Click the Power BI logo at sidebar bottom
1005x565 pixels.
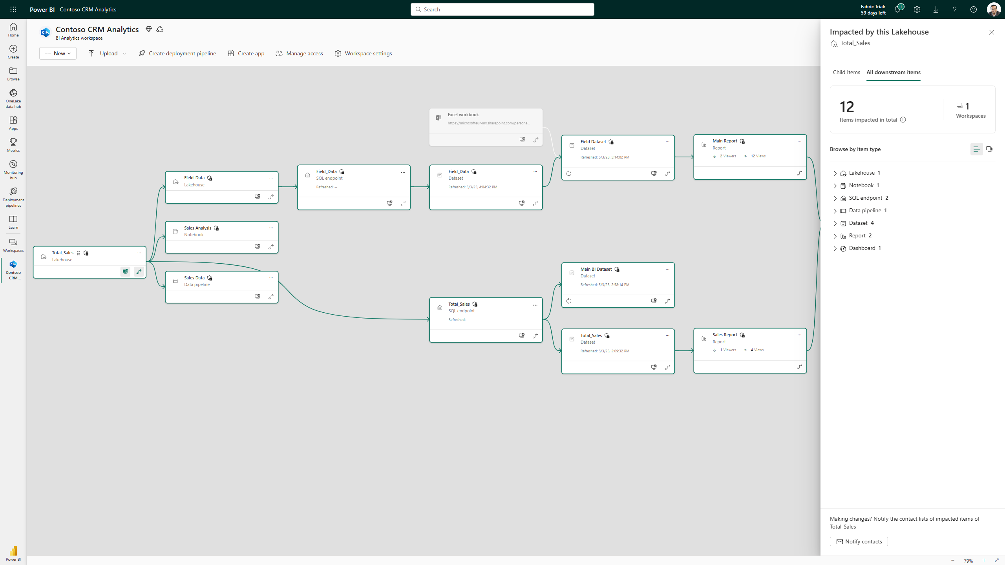point(13,554)
